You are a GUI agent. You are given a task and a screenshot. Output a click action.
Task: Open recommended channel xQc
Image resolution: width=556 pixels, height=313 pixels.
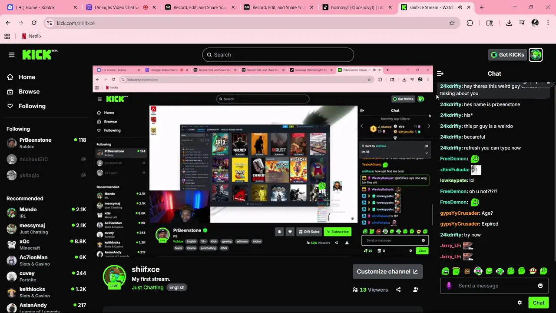pos(46,244)
